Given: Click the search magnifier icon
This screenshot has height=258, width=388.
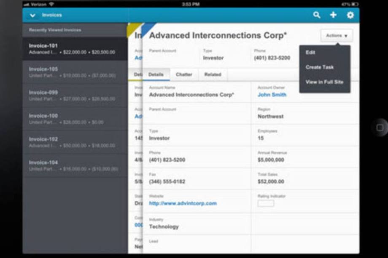Looking at the screenshot, I should coord(316,15).
